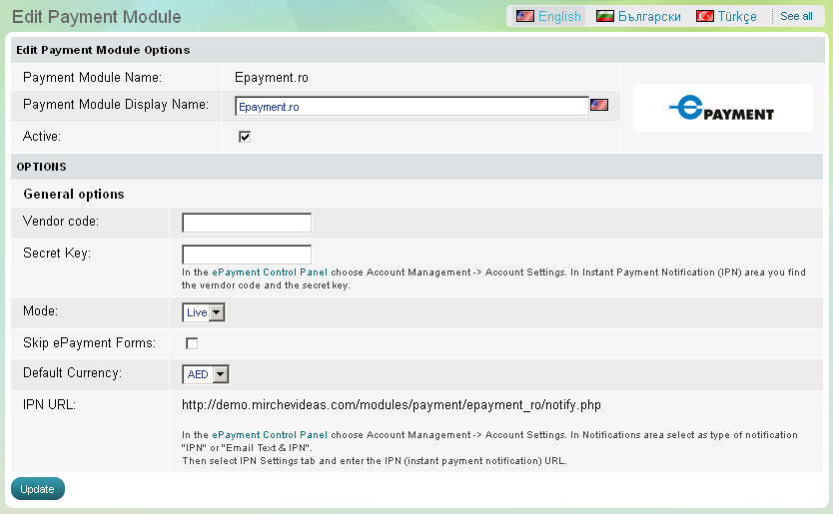Focus the Vendor code input field
This screenshot has height=514, width=833.
pyautogui.click(x=247, y=223)
